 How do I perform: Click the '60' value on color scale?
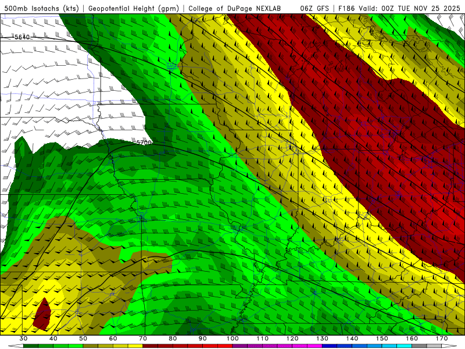point(113,339)
